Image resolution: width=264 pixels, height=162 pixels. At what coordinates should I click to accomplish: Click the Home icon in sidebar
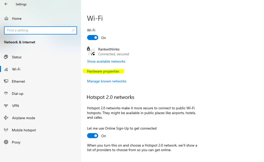[6, 19]
